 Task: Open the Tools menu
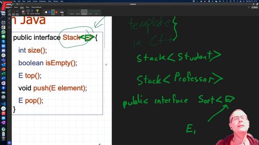49,1
